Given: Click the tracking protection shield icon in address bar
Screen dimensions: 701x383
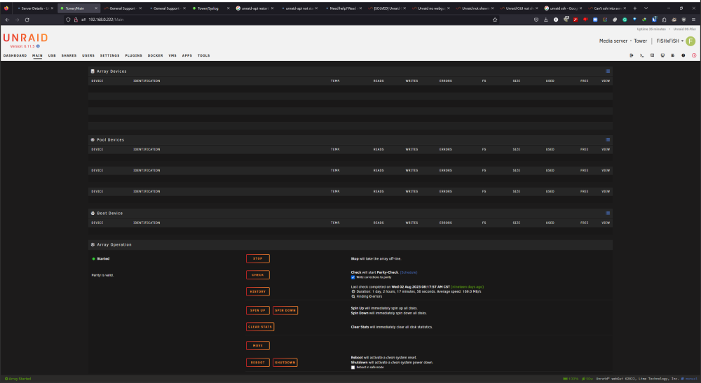Looking at the screenshot, I should pos(68,20).
